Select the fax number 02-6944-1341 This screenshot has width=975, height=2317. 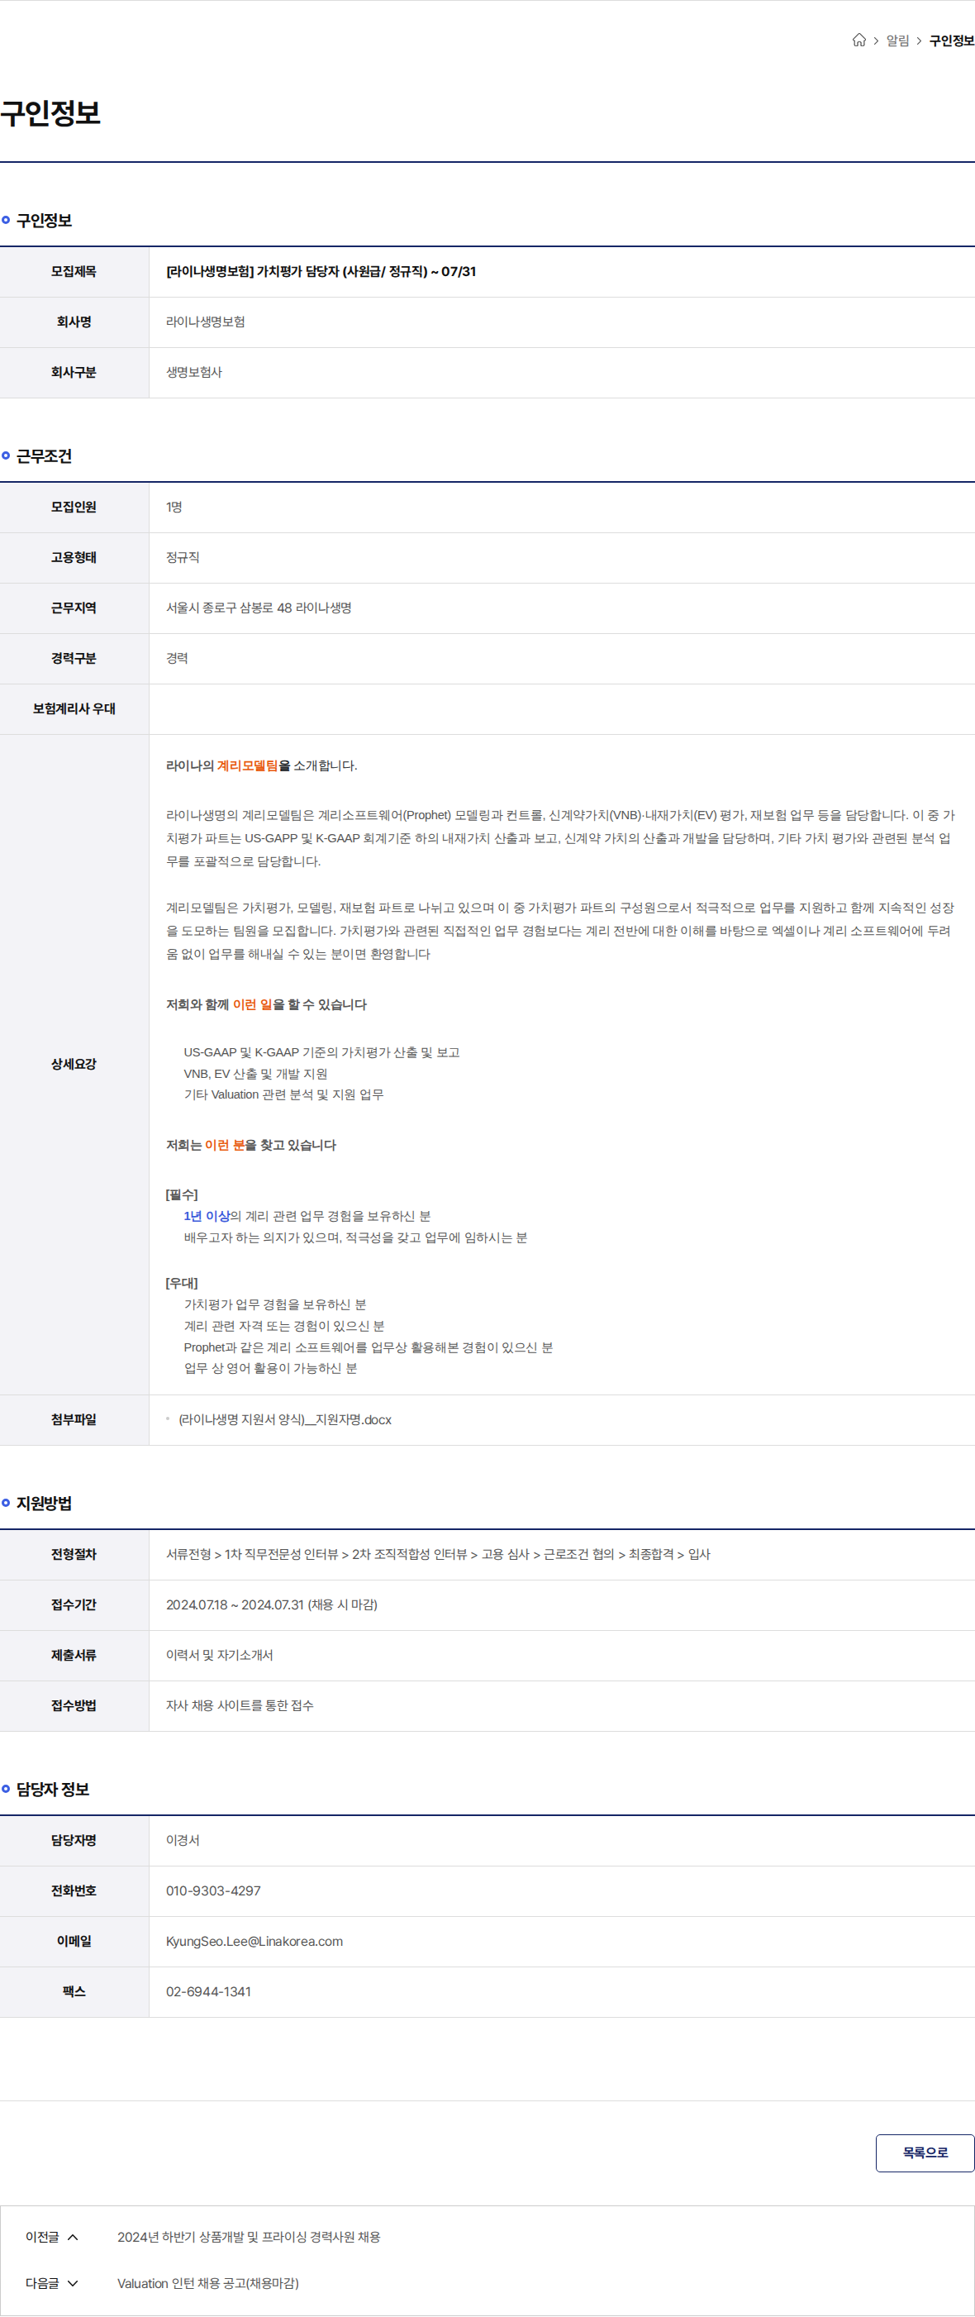[x=209, y=1991]
